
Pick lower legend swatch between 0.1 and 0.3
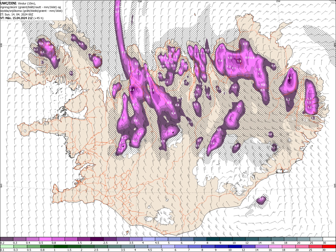tap(7, 246)
